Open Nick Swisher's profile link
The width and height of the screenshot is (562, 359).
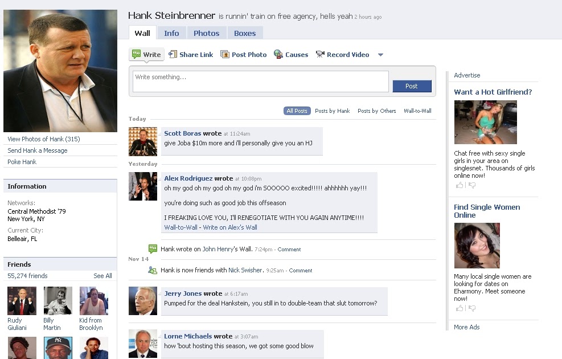point(245,270)
